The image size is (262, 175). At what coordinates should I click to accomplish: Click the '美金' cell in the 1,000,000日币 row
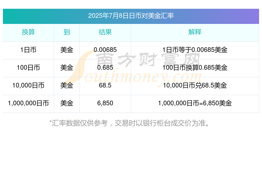click(x=67, y=103)
